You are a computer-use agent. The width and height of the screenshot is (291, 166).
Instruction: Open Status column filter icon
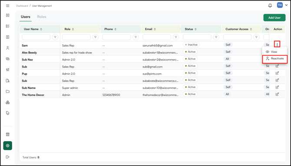(x=216, y=37)
